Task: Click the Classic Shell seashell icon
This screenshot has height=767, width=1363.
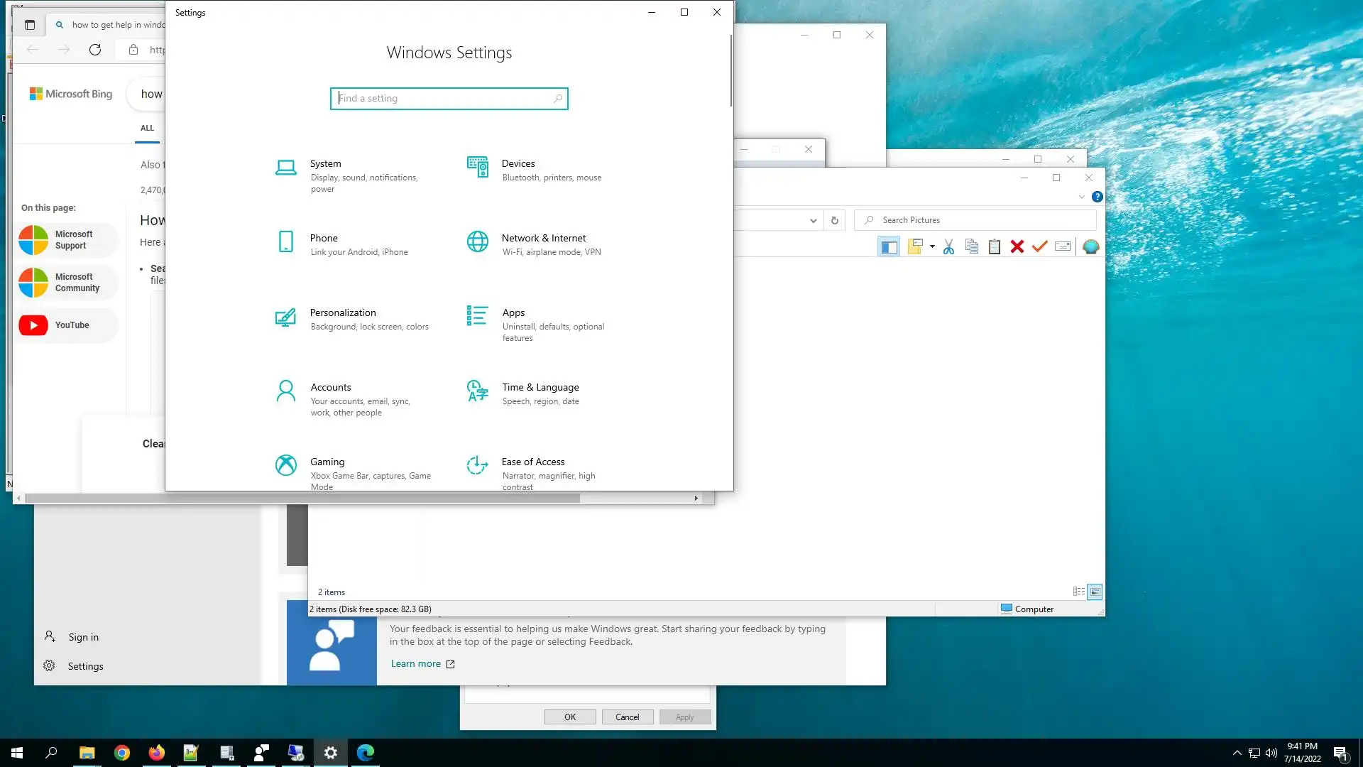Action: pos(1091,246)
